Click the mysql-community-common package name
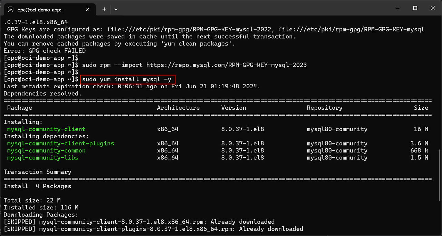Screen dimensions: 442x236 pyautogui.click(x=46, y=150)
